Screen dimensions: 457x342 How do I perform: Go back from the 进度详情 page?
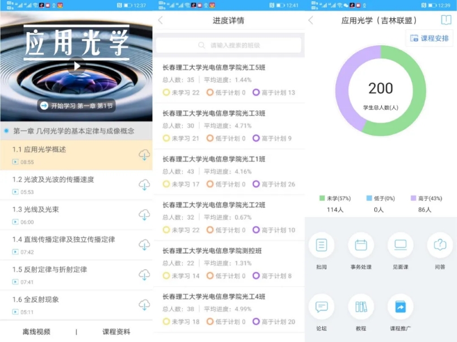[x=160, y=20]
